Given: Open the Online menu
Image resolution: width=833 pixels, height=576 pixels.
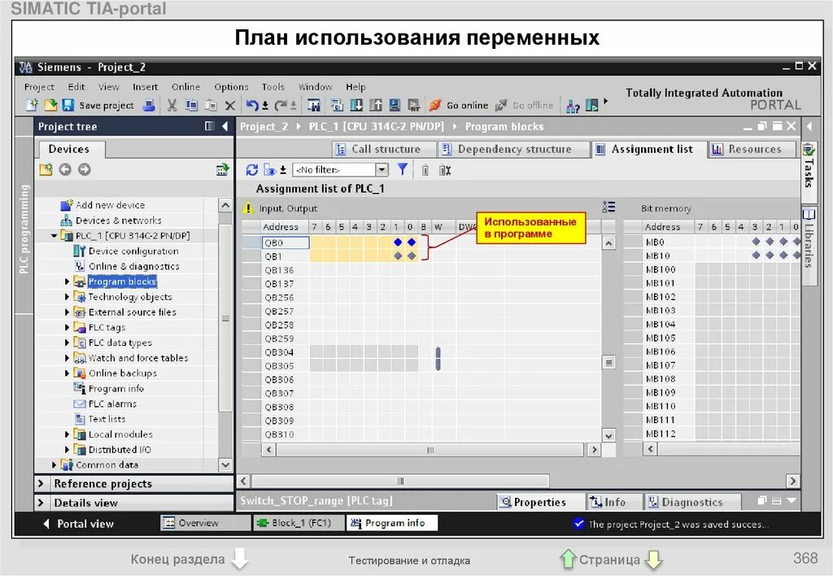Looking at the screenshot, I should point(185,86).
